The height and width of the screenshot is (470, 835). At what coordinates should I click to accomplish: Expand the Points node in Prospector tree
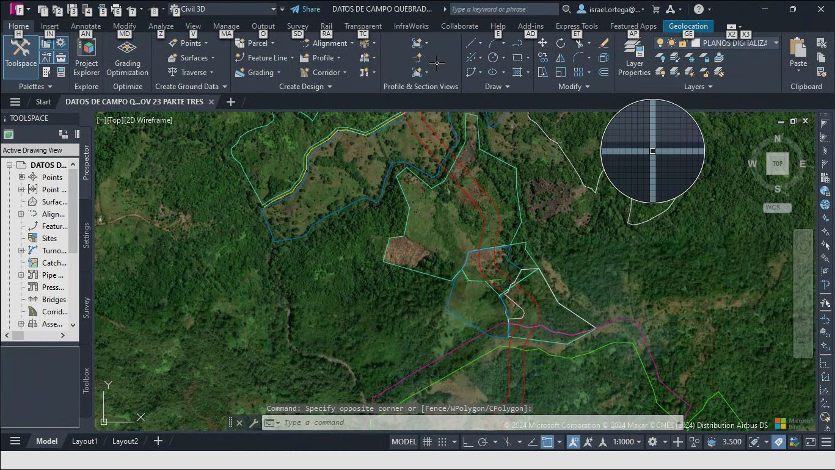[x=21, y=177]
